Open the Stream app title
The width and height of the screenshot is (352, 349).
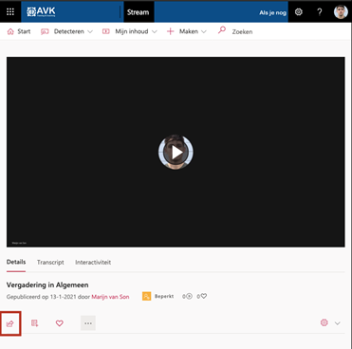click(x=138, y=12)
